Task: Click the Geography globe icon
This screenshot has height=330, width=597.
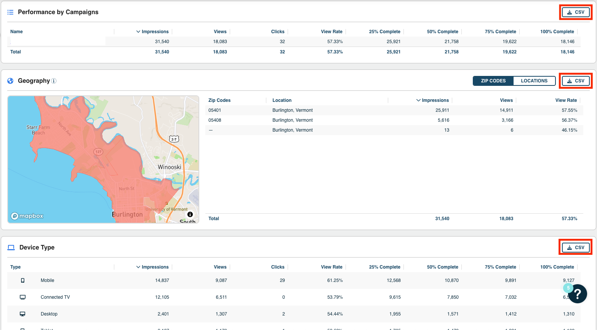Action: pos(10,81)
